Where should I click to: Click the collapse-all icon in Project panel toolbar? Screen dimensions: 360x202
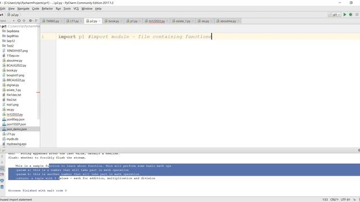click(24, 21)
